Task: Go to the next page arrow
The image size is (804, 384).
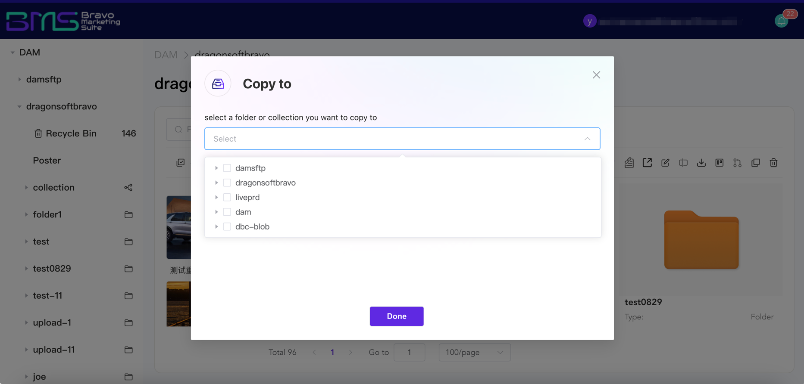Action: point(350,352)
